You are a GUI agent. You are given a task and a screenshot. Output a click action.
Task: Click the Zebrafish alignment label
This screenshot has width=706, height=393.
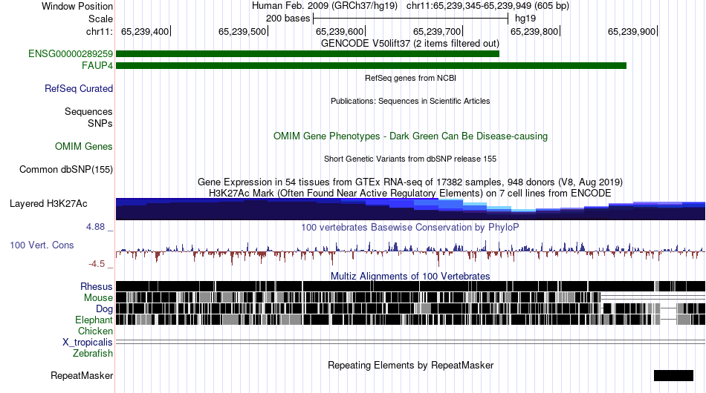[93, 354]
